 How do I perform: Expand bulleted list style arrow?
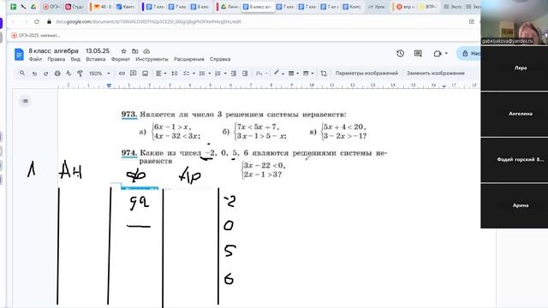(x=209, y=74)
